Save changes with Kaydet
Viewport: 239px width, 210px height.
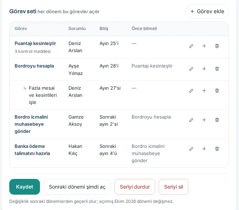25,187
